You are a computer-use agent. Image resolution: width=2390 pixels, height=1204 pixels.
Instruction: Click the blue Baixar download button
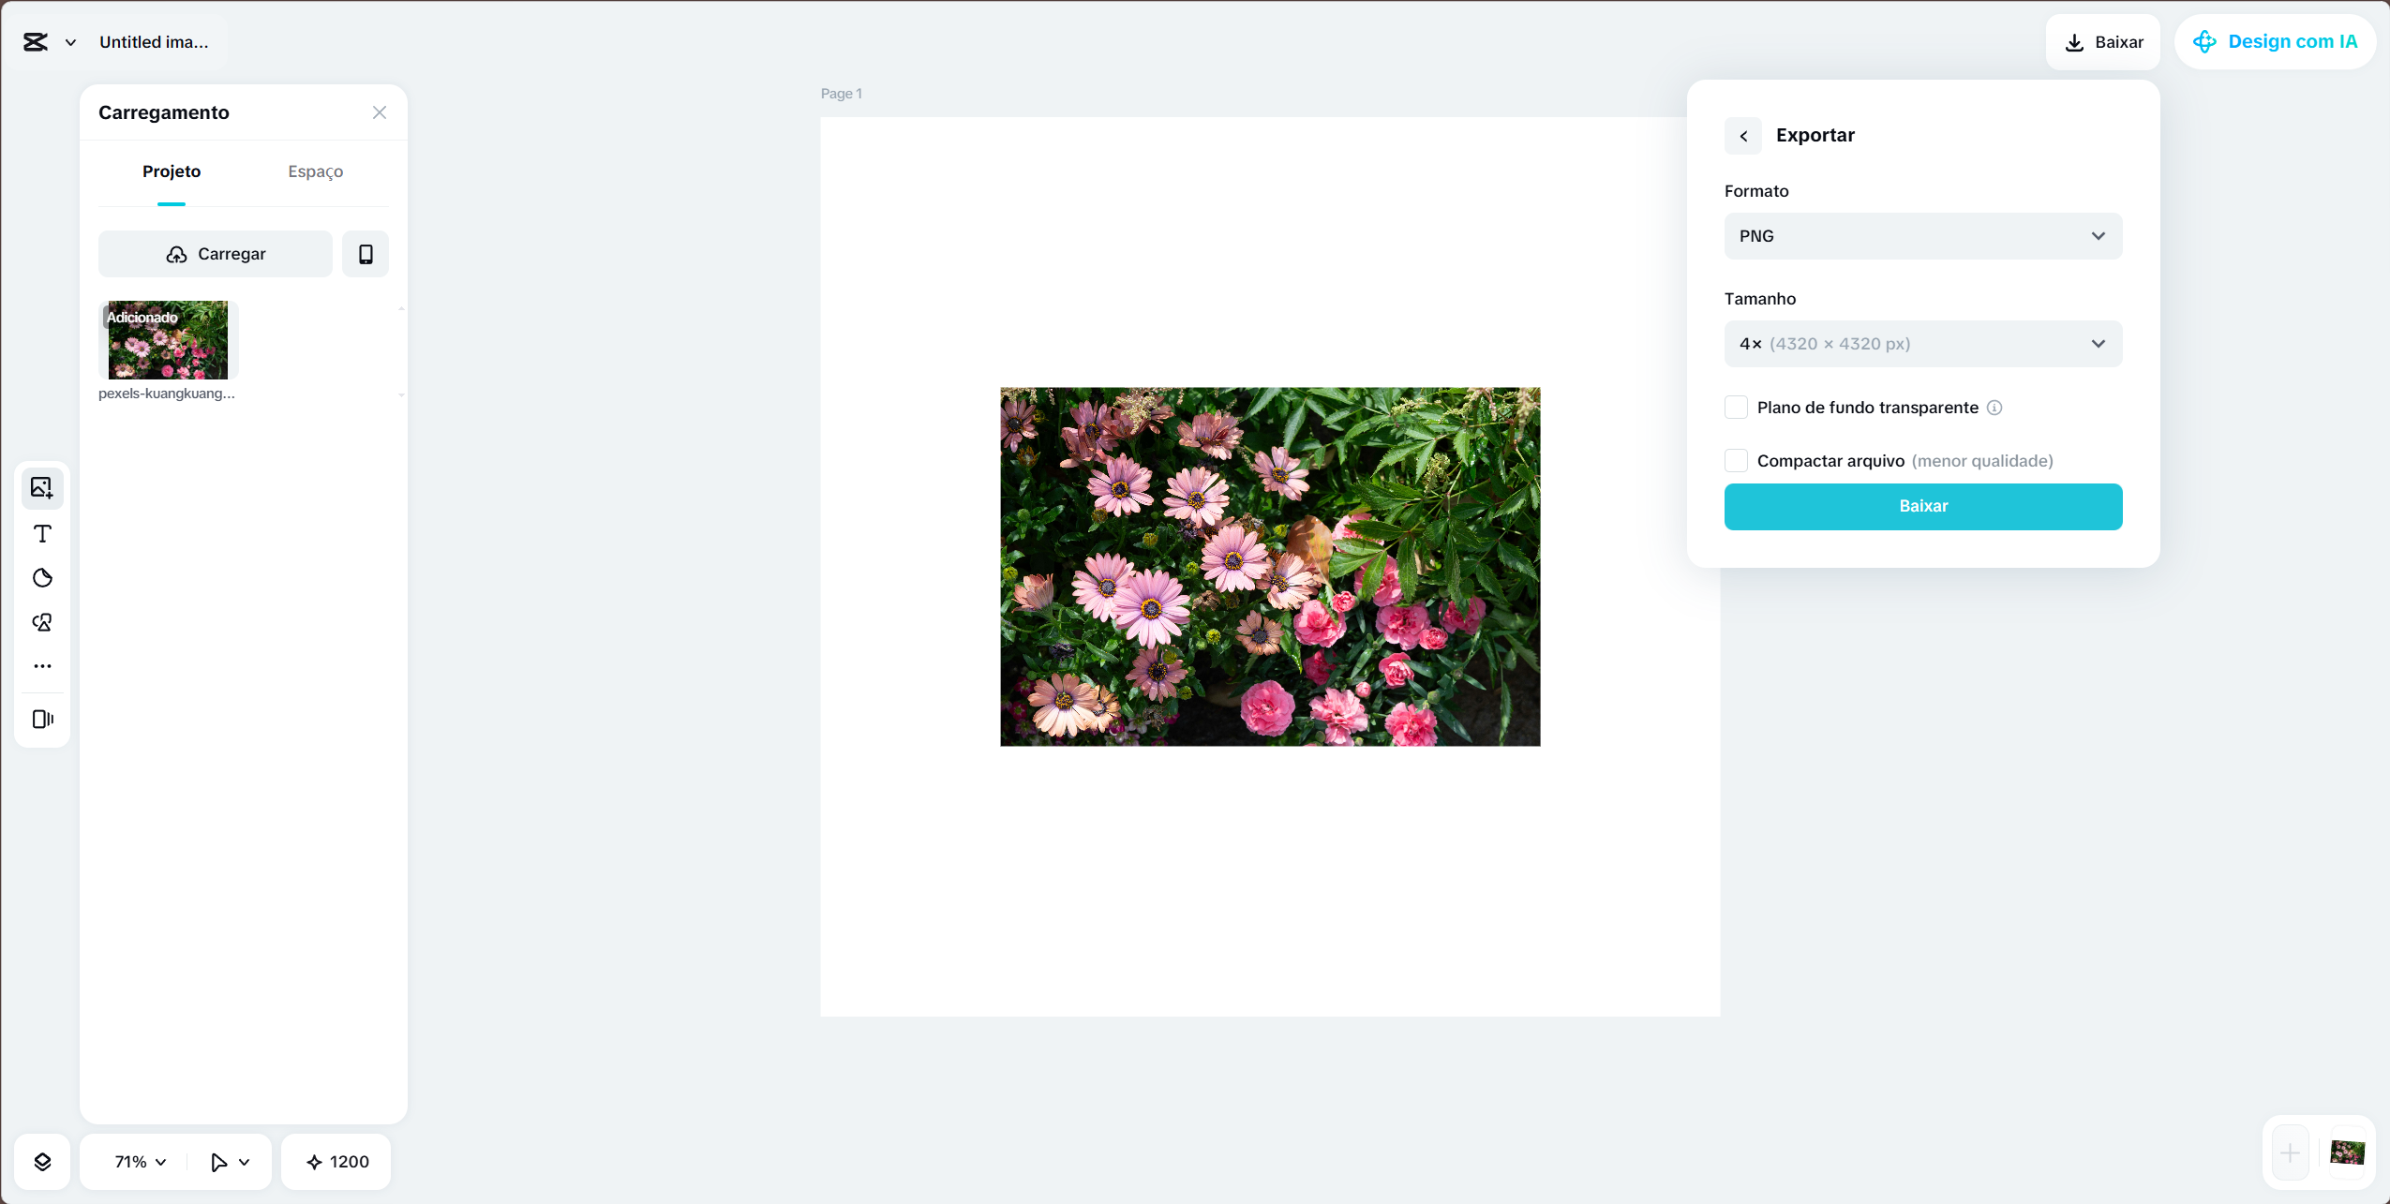1922,506
